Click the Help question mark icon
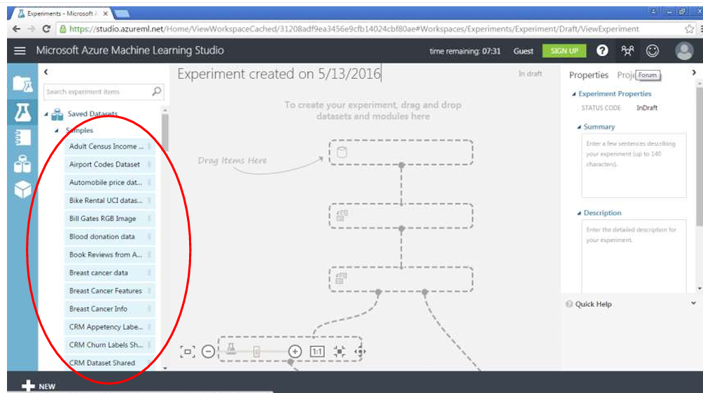The width and height of the screenshot is (703, 393). 601,51
